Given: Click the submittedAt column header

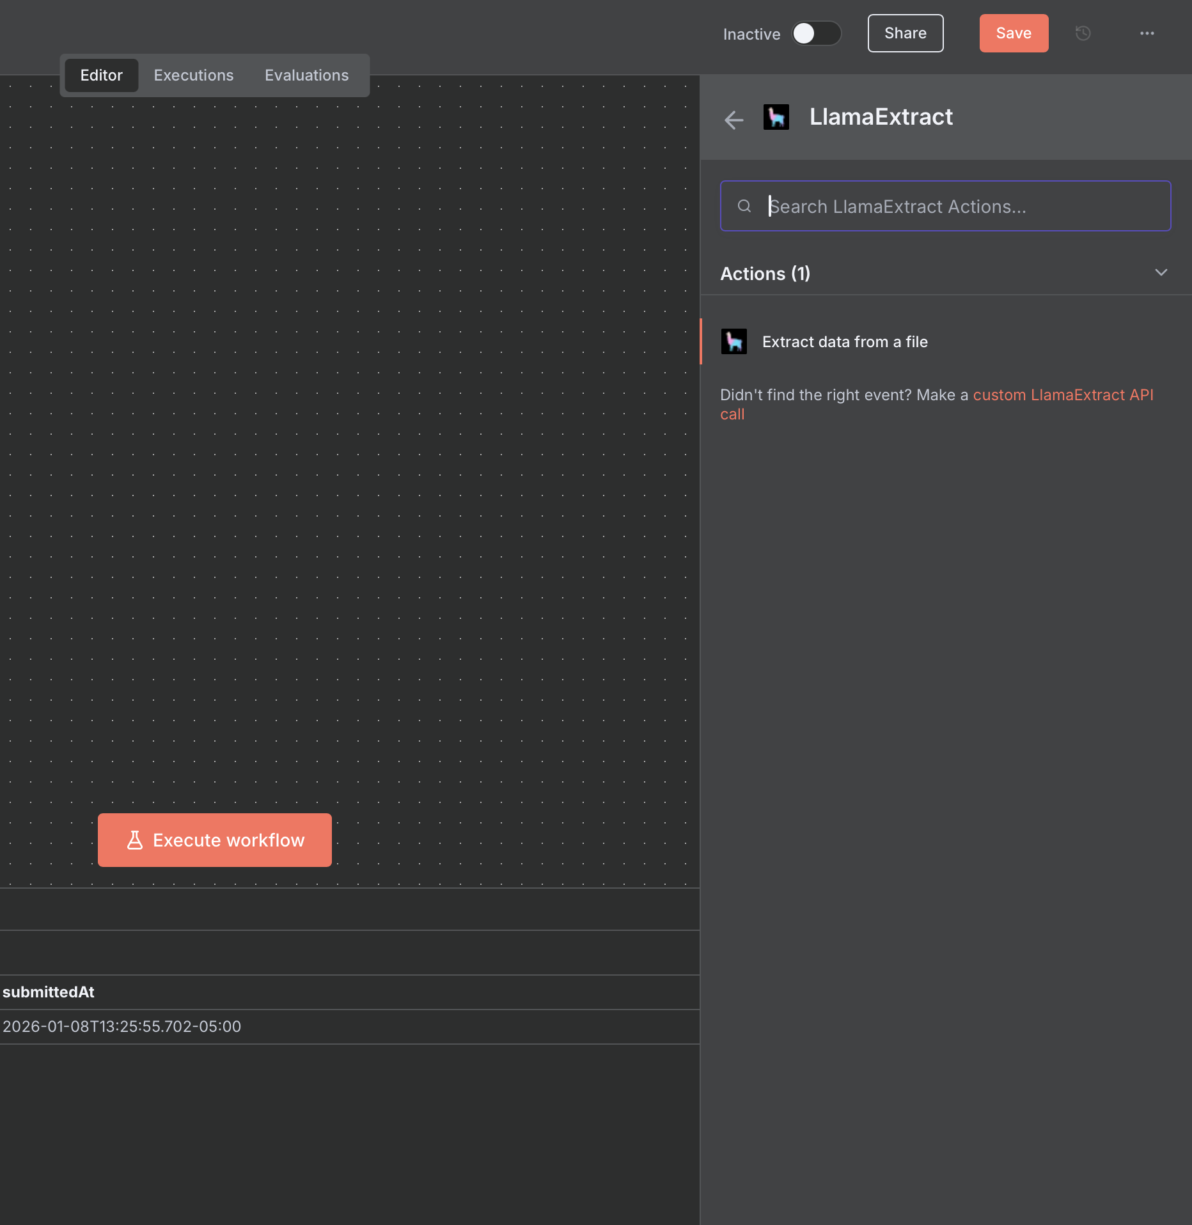Looking at the screenshot, I should tap(49, 992).
